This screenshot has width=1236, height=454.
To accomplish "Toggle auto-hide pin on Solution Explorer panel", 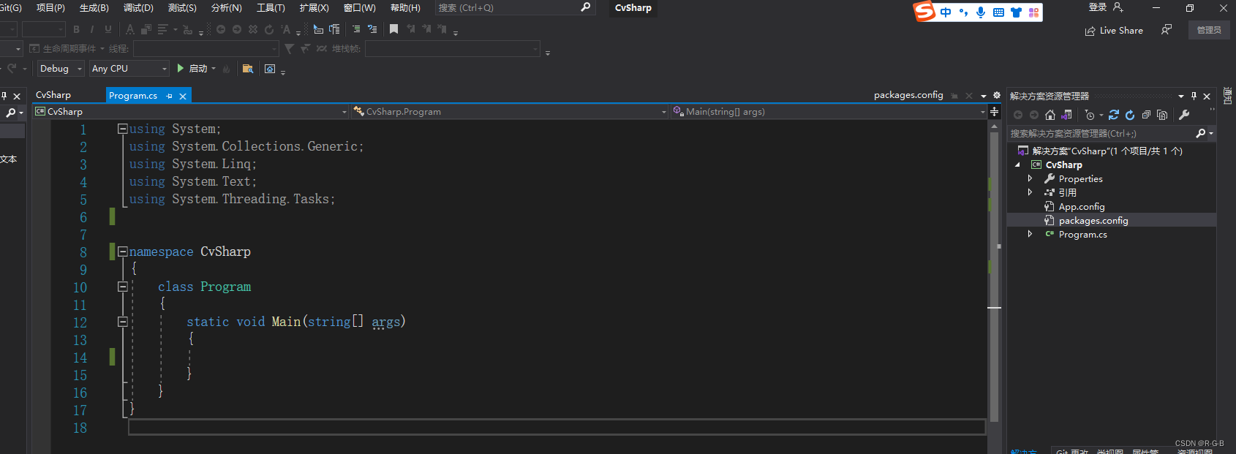I will coord(1194,96).
